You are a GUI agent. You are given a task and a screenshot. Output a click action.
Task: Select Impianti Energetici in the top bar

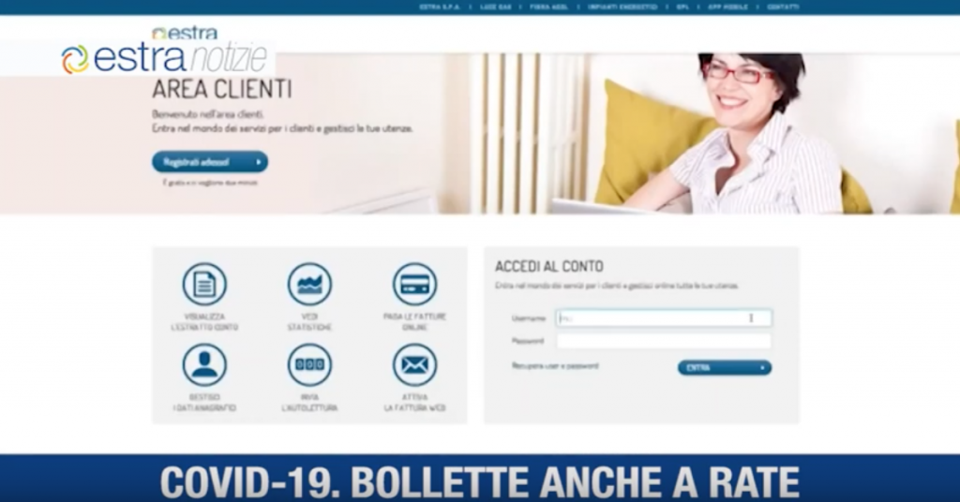622,7
